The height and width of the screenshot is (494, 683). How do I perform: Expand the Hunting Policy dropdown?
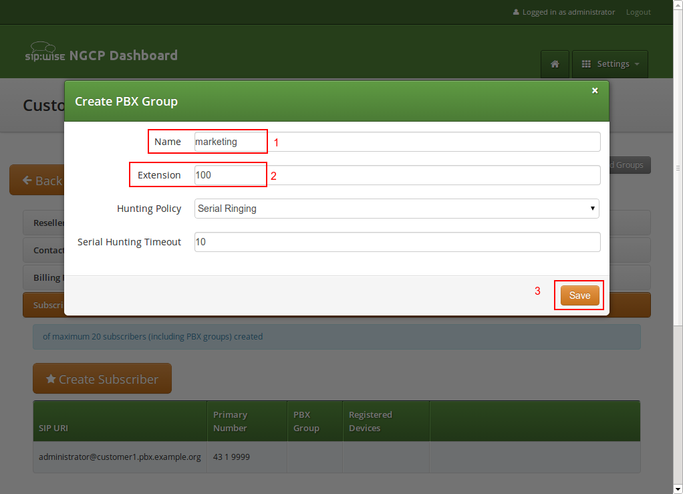(397, 209)
